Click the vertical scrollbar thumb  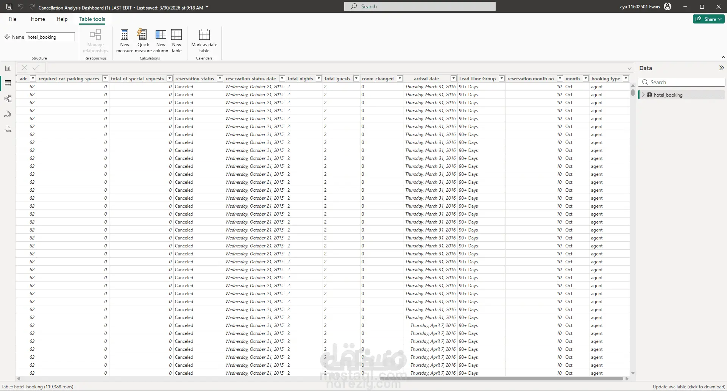[633, 92]
